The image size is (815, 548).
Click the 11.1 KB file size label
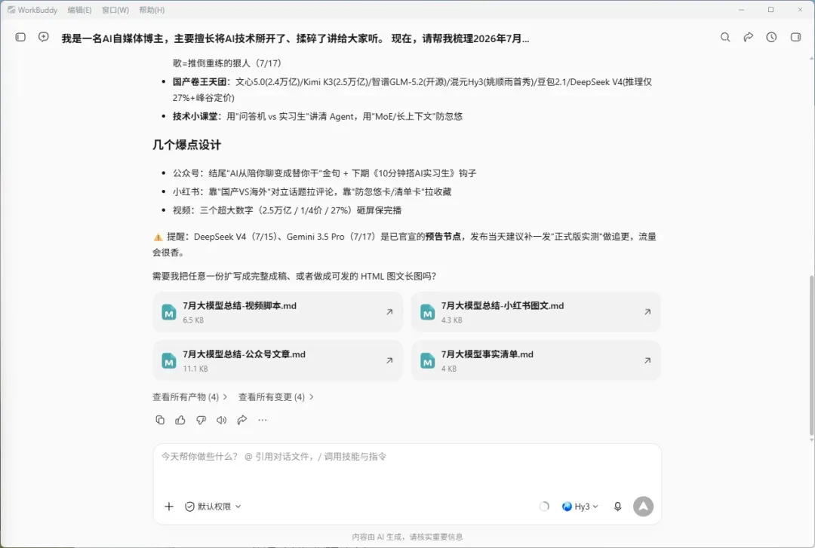point(195,369)
